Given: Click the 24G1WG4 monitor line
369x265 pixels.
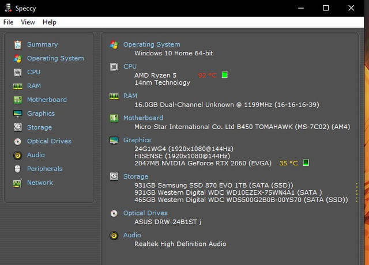Looking at the screenshot, I should [184, 149].
